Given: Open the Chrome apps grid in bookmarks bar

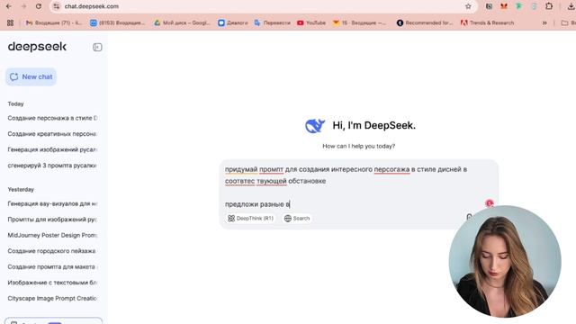Looking at the screenshot, I should pos(10,22).
